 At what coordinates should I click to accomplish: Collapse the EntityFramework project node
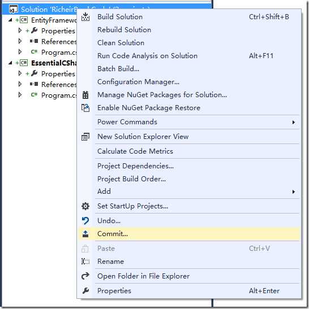click(x=10, y=20)
